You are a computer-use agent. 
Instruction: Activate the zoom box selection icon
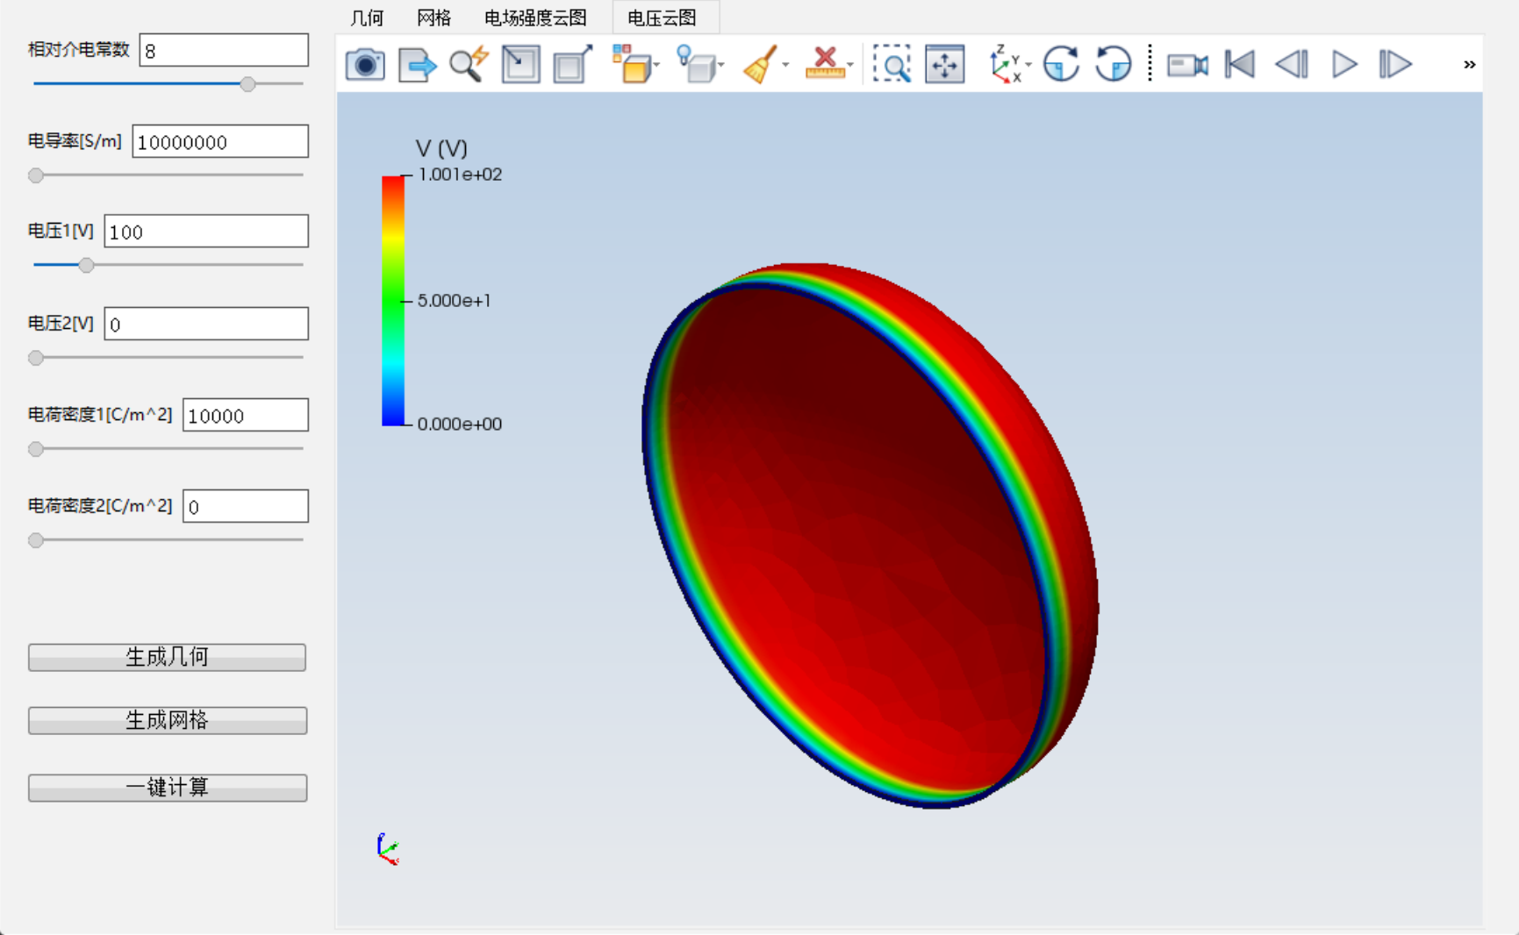(x=892, y=65)
